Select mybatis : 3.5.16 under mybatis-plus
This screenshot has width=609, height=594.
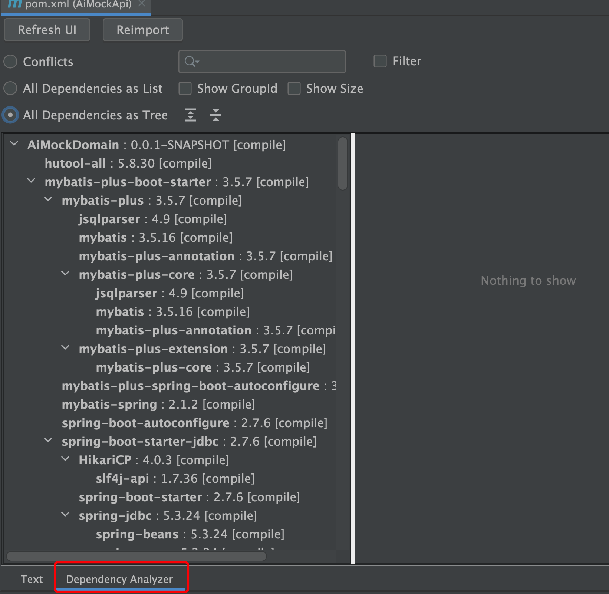pos(155,238)
